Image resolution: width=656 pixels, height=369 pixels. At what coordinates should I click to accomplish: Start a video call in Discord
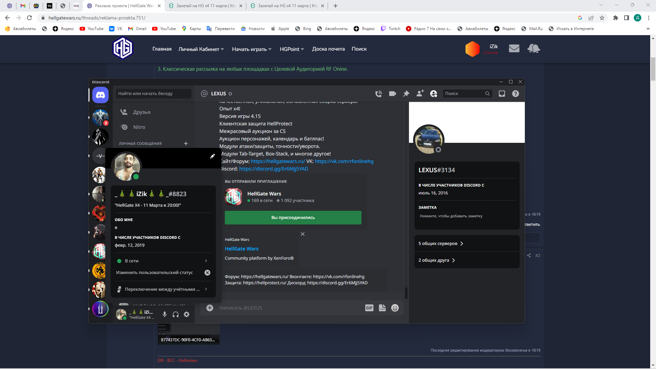pos(393,94)
